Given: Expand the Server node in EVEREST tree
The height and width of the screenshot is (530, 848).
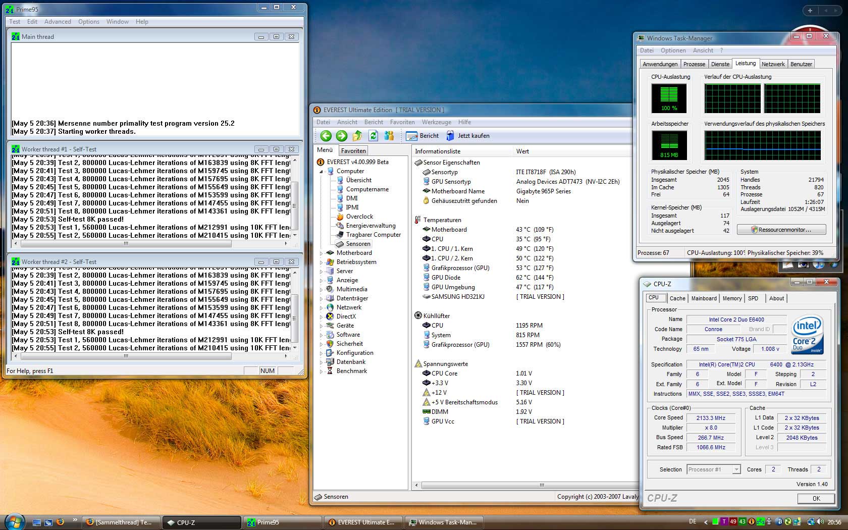Looking at the screenshot, I should (321, 272).
